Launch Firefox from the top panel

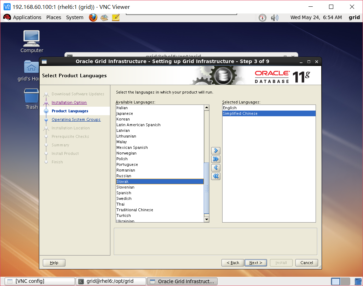click(x=93, y=17)
